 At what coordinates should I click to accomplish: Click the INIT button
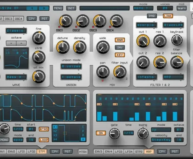click(71, 8)
